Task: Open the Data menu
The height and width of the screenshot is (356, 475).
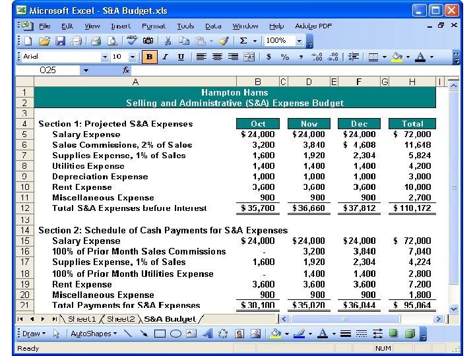Action: click(x=213, y=26)
